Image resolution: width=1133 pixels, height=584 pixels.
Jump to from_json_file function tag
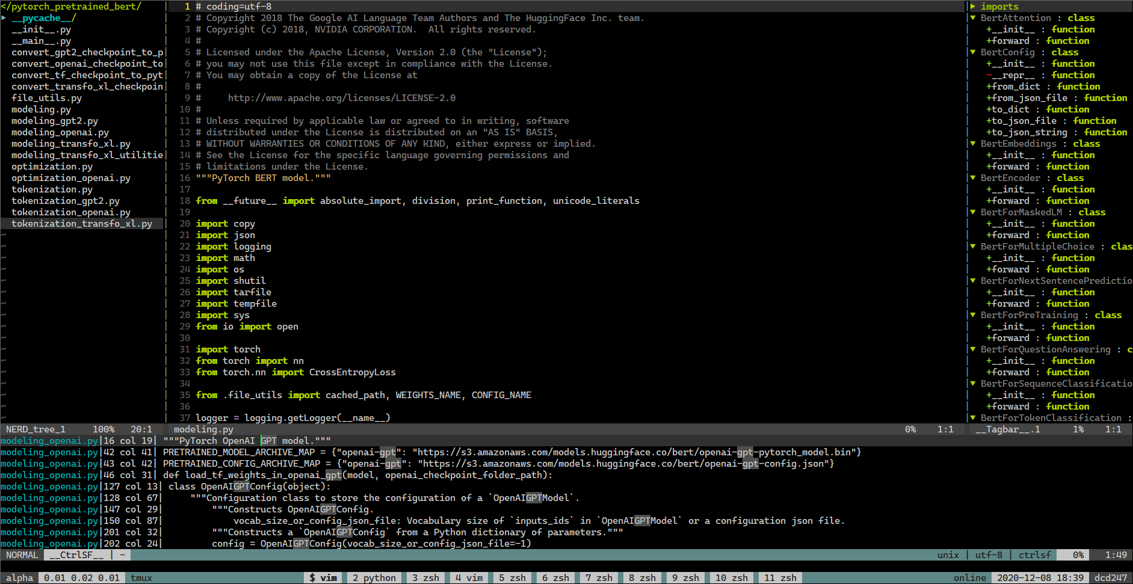(x=1057, y=98)
